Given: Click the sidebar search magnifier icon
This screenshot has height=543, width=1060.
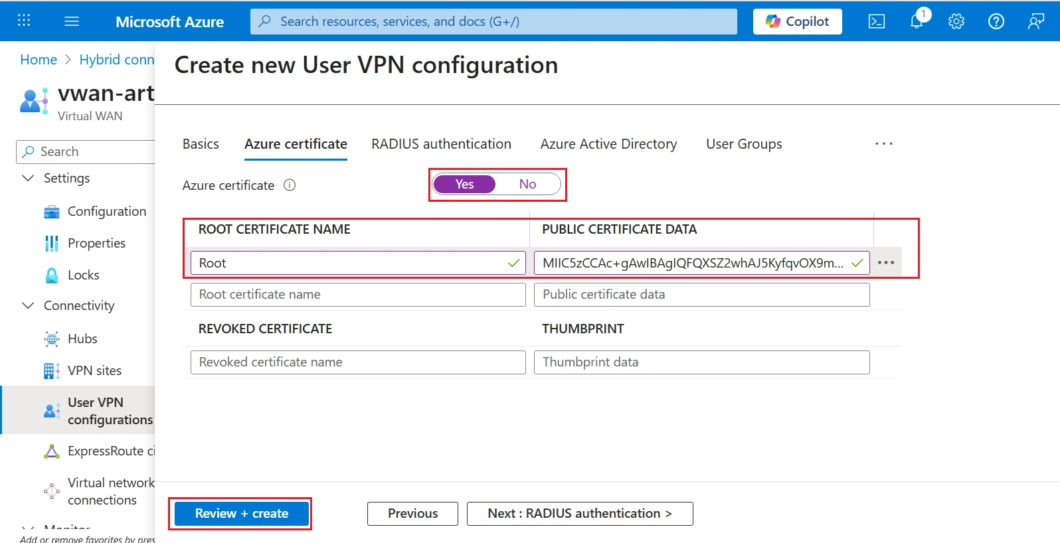Looking at the screenshot, I should 28,152.
